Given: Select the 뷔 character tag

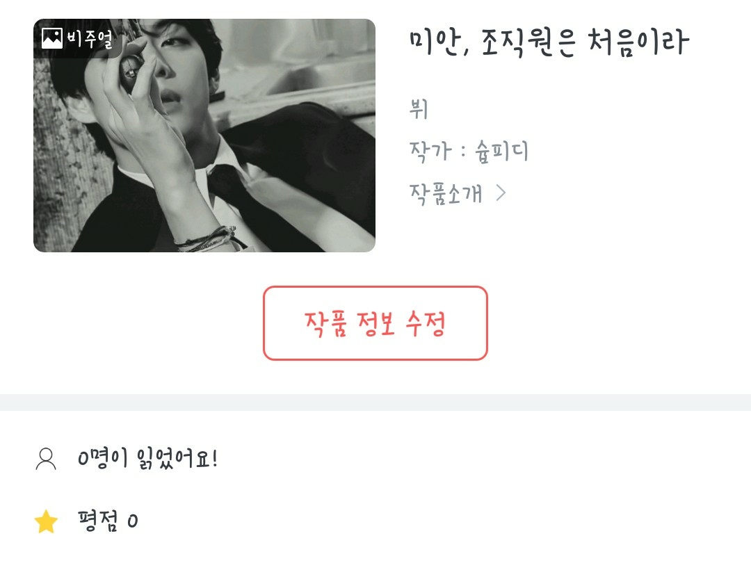Looking at the screenshot, I should pyautogui.click(x=418, y=108).
